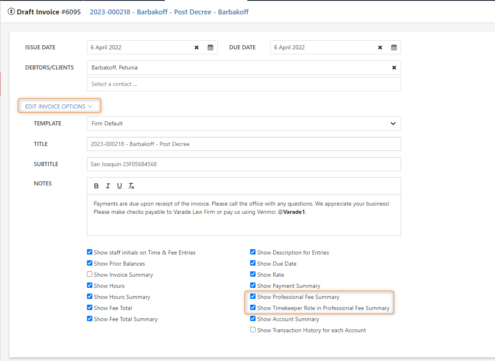
Task: Remove Barbakoff, Petunia from Debtors/Clients
Action: point(394,67)
